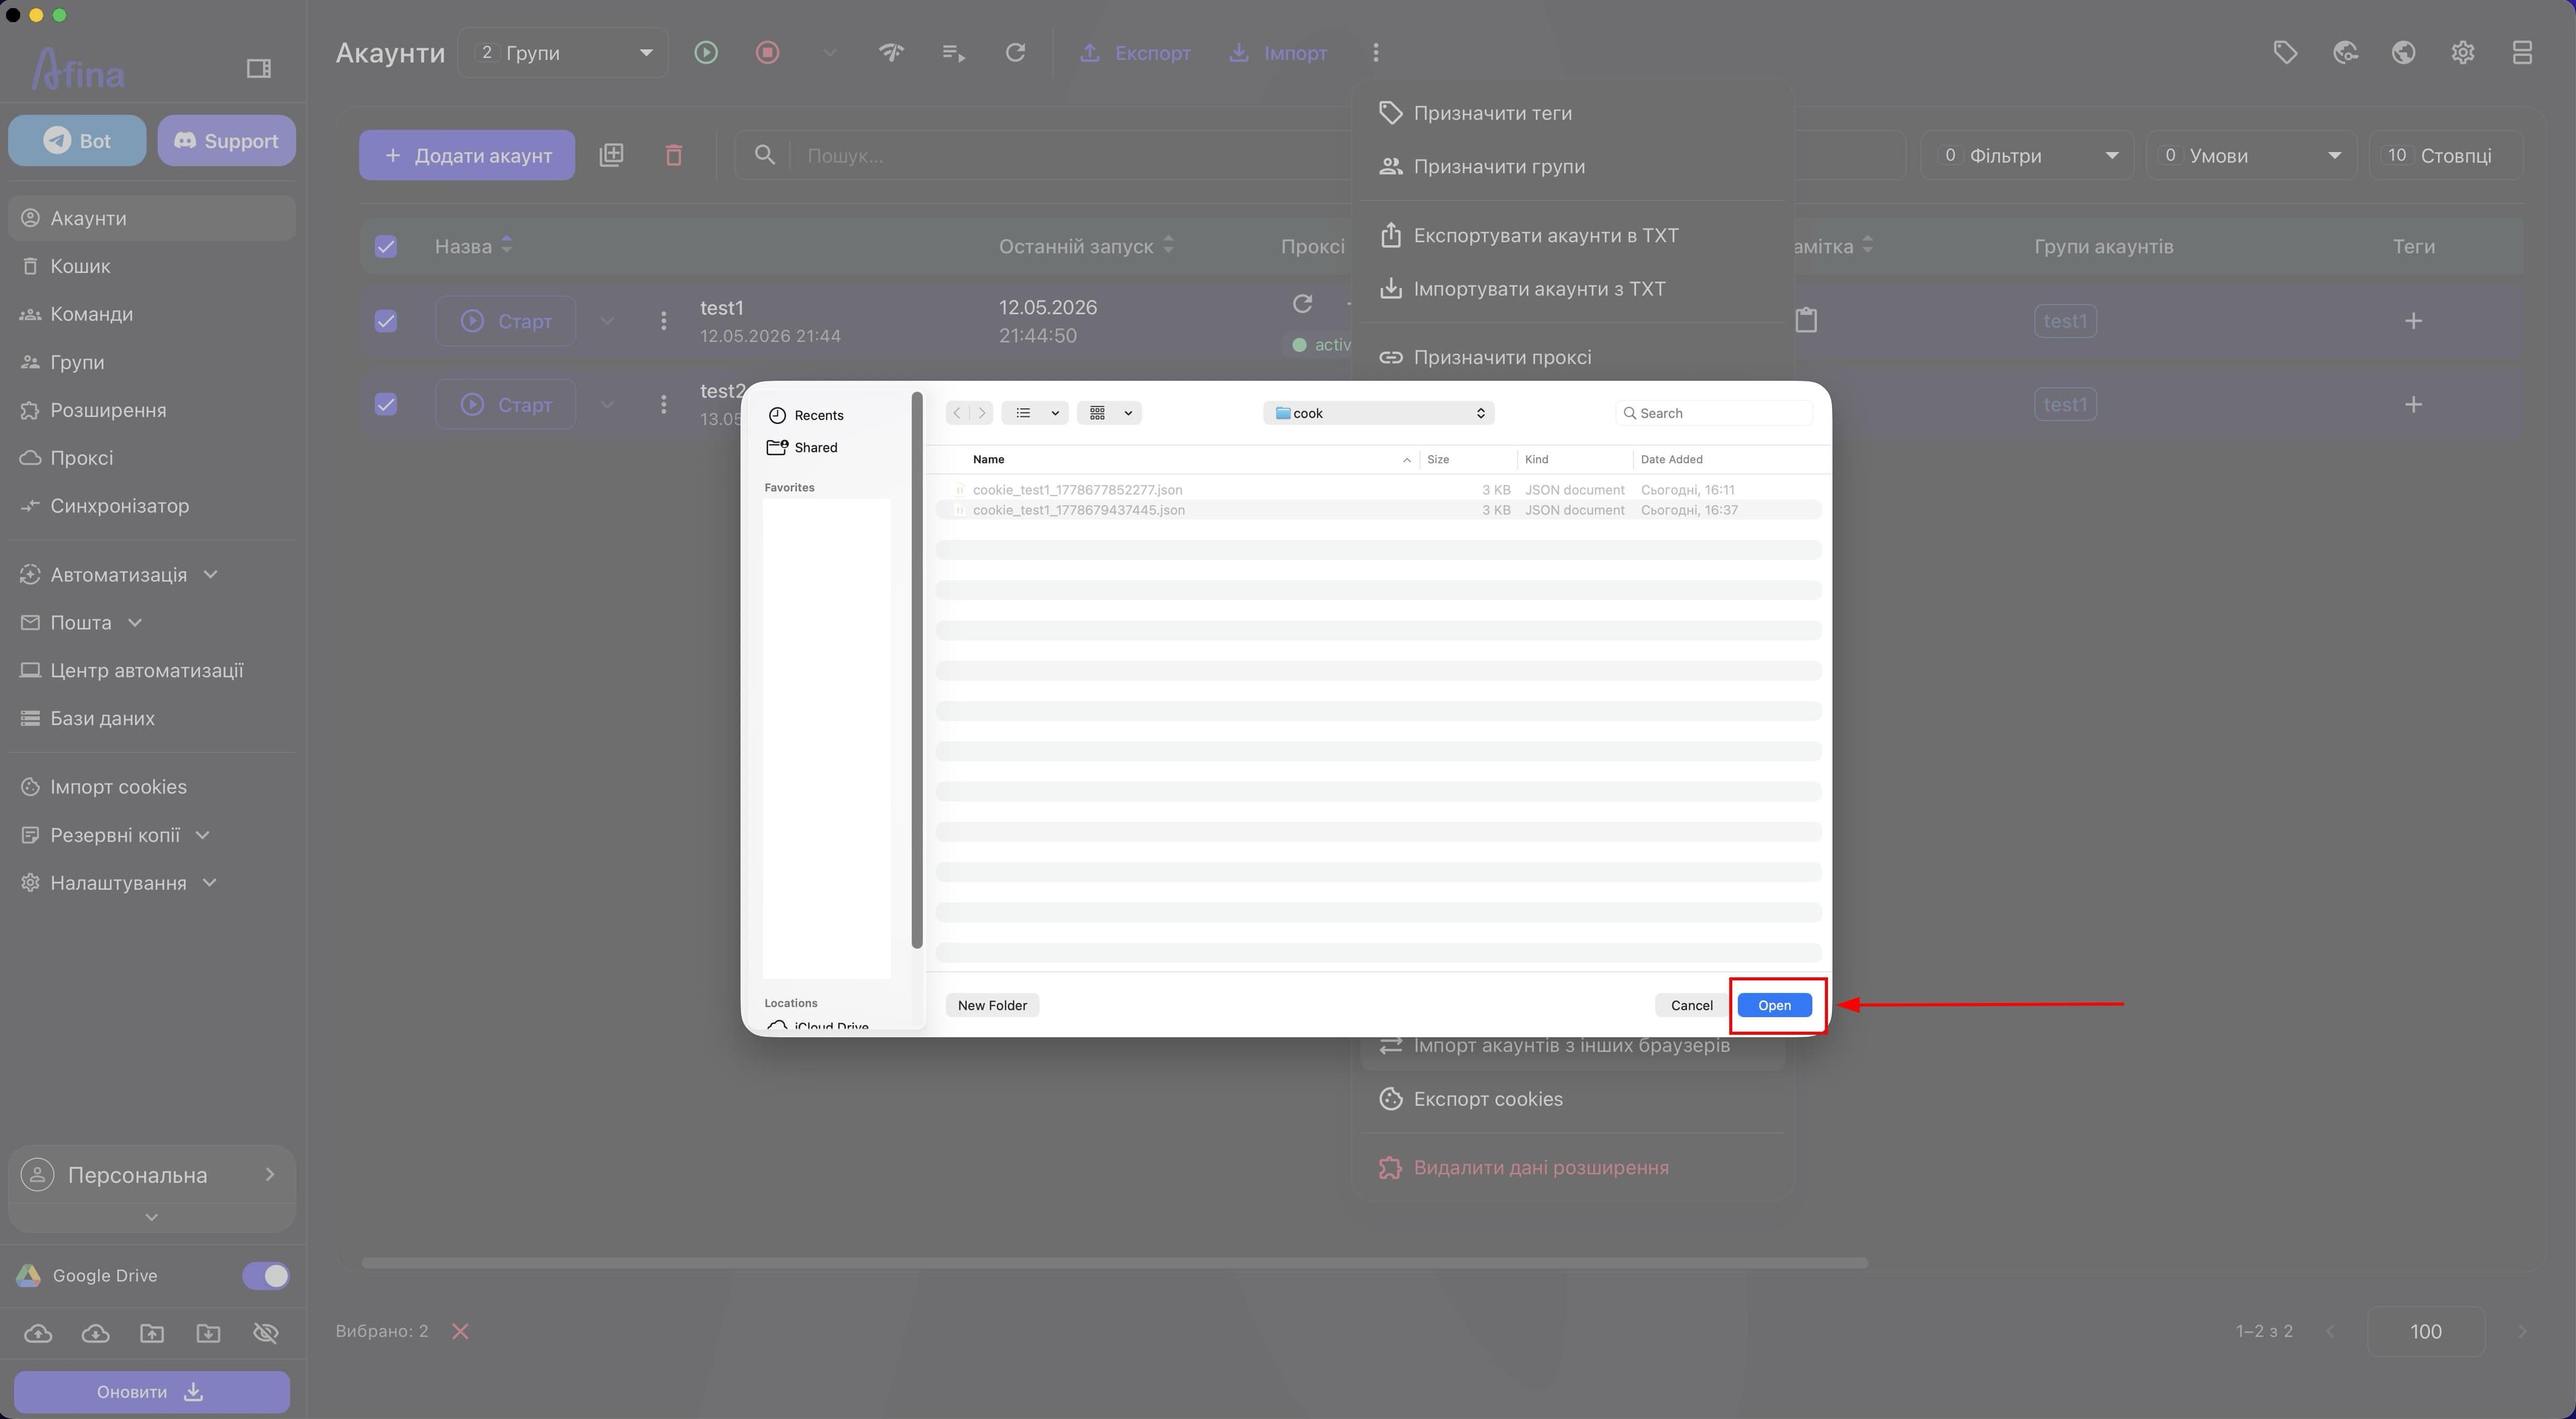The width and height of the screenshot is (2576, 1419).
Task: Select cookie_test1_1778679437445.json file
Action: (1379, 510)
